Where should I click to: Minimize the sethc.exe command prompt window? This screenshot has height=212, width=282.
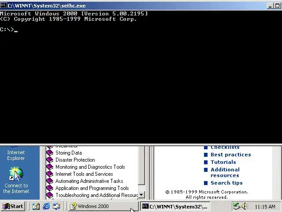coord(270,6)
